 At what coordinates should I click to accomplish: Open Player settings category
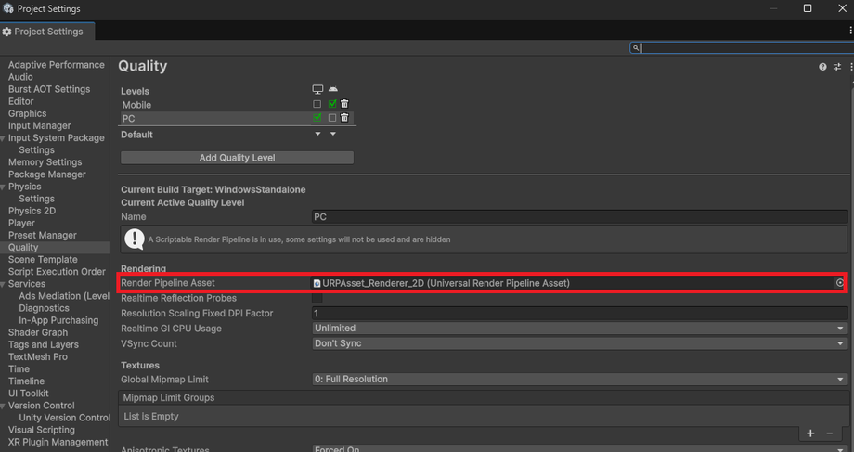(21, 223)
